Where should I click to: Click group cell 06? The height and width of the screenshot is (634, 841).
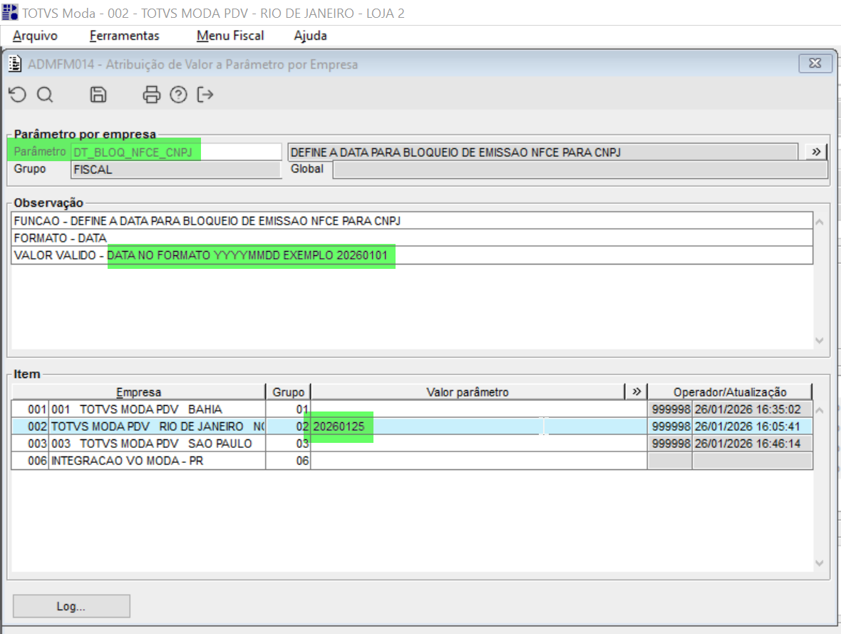[288, 461]
